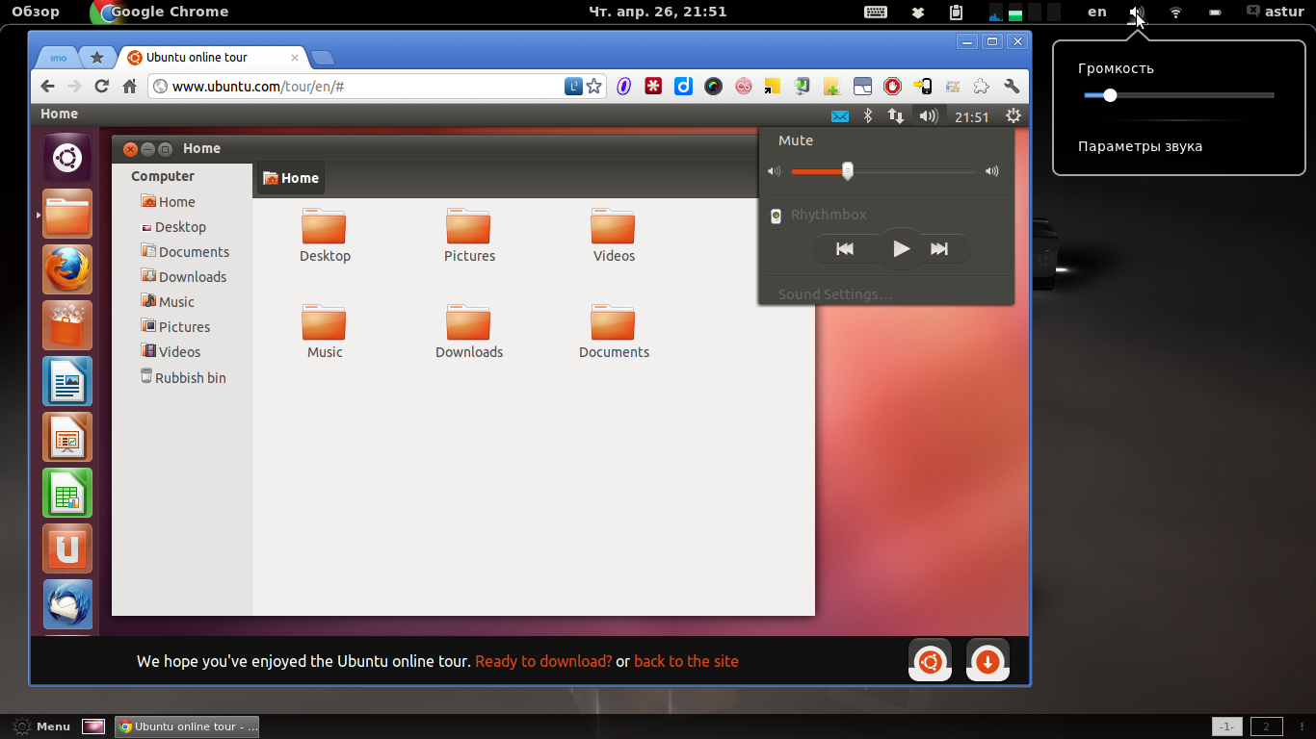
Task: Toggle Mute in the sound menu
Action: coord(796,140)
